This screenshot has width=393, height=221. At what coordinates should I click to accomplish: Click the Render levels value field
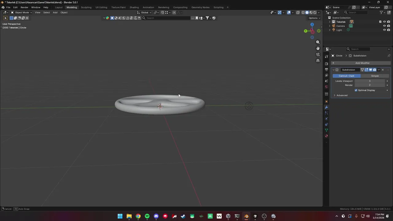point(370,85)
